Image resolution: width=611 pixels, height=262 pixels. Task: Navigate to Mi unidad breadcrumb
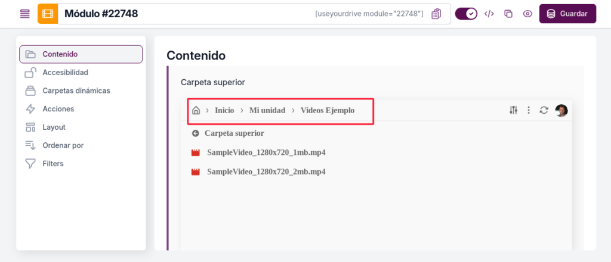pyautogui.click(x=267, y=110)
